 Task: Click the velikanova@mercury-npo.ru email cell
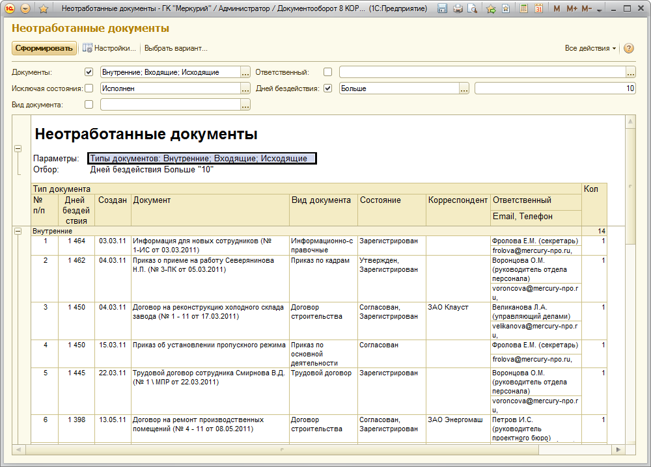(536, 330)
